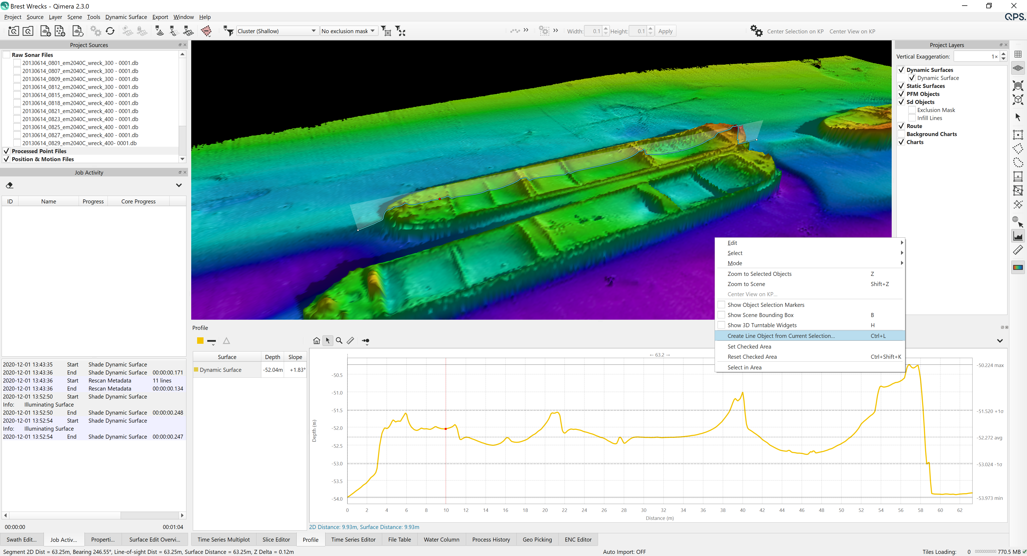Uncheck the Static Surfaces layer checkbox
The height and width of the screenshot is (556, 1027).
point(901,86)
